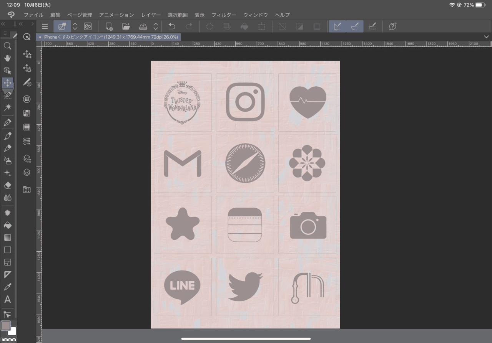Toggle Snap to Special Ruler
Viewport: 492px width, 343px height.
tap(355, 26)
